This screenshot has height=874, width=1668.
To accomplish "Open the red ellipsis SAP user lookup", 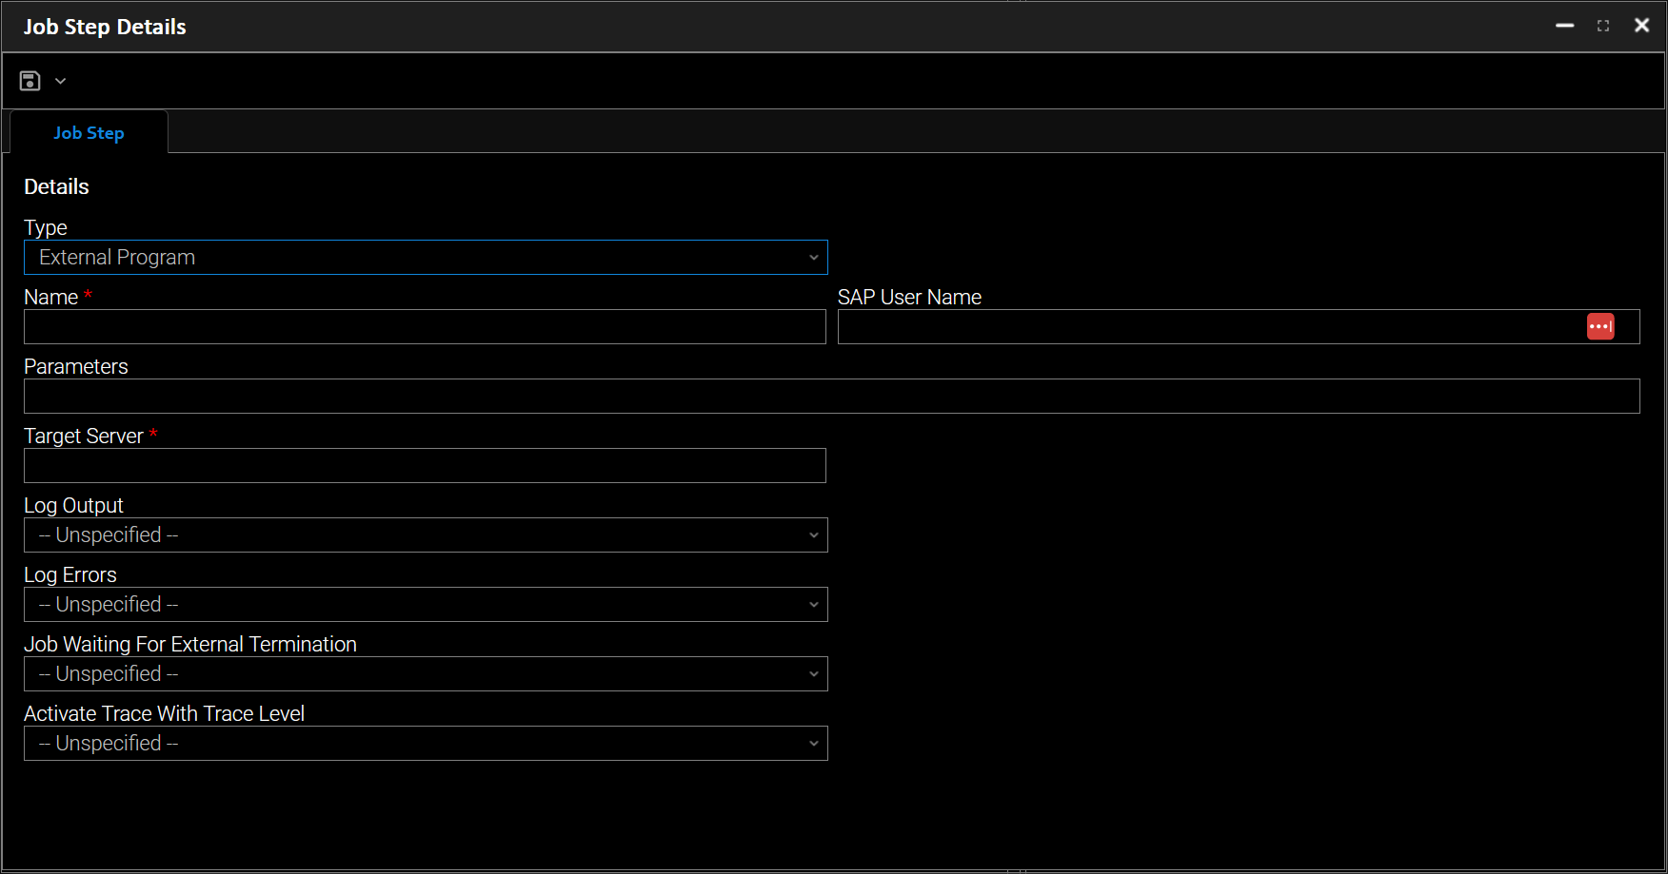I will click(1599, 326).
